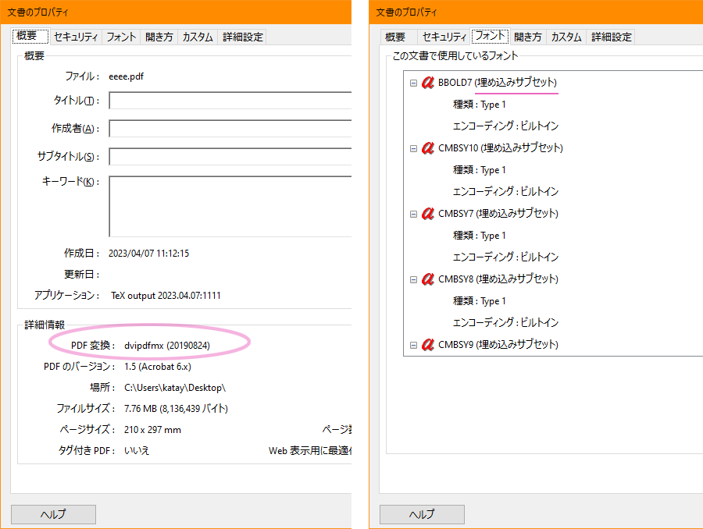This screenshot has height=529, width=703.
Task: Collapse the CMBSY8 font details
Action: (412, 279)
